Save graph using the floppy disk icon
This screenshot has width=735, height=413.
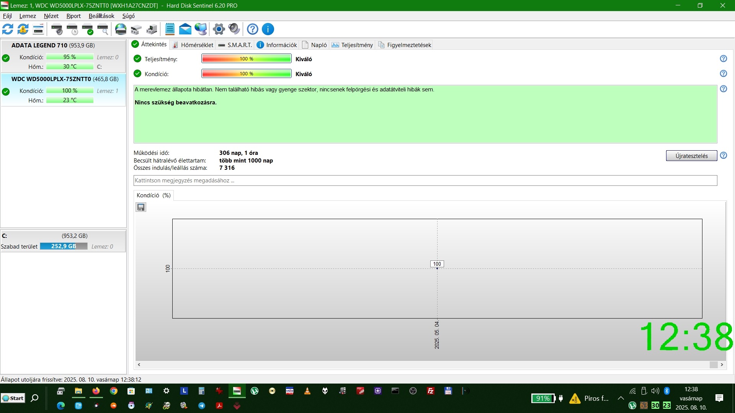141,207
